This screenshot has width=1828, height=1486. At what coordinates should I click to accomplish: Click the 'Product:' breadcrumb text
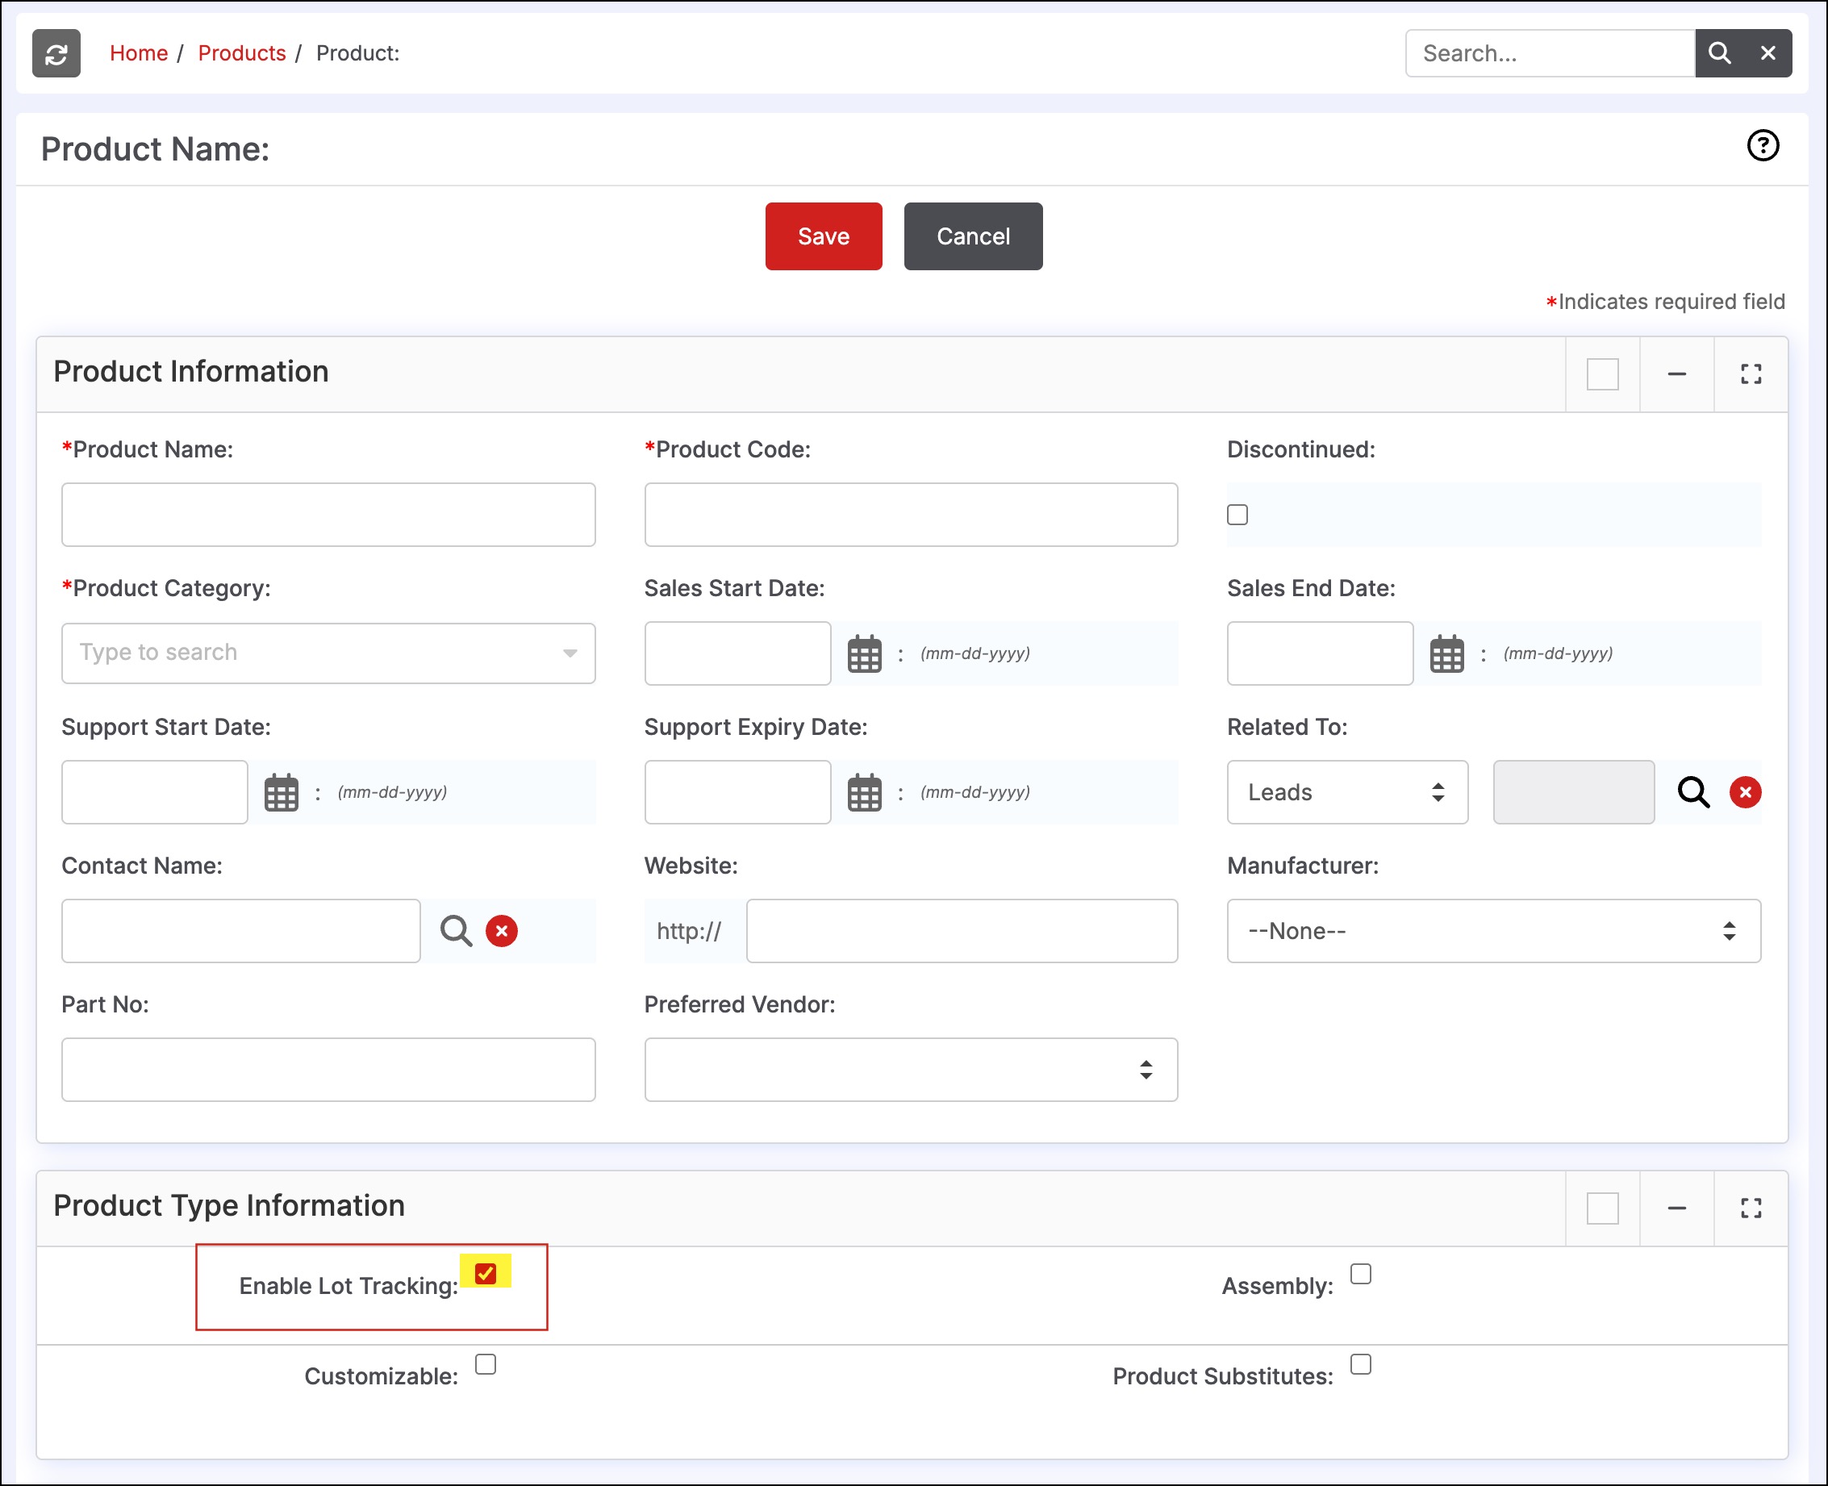(x=357, y=53)
